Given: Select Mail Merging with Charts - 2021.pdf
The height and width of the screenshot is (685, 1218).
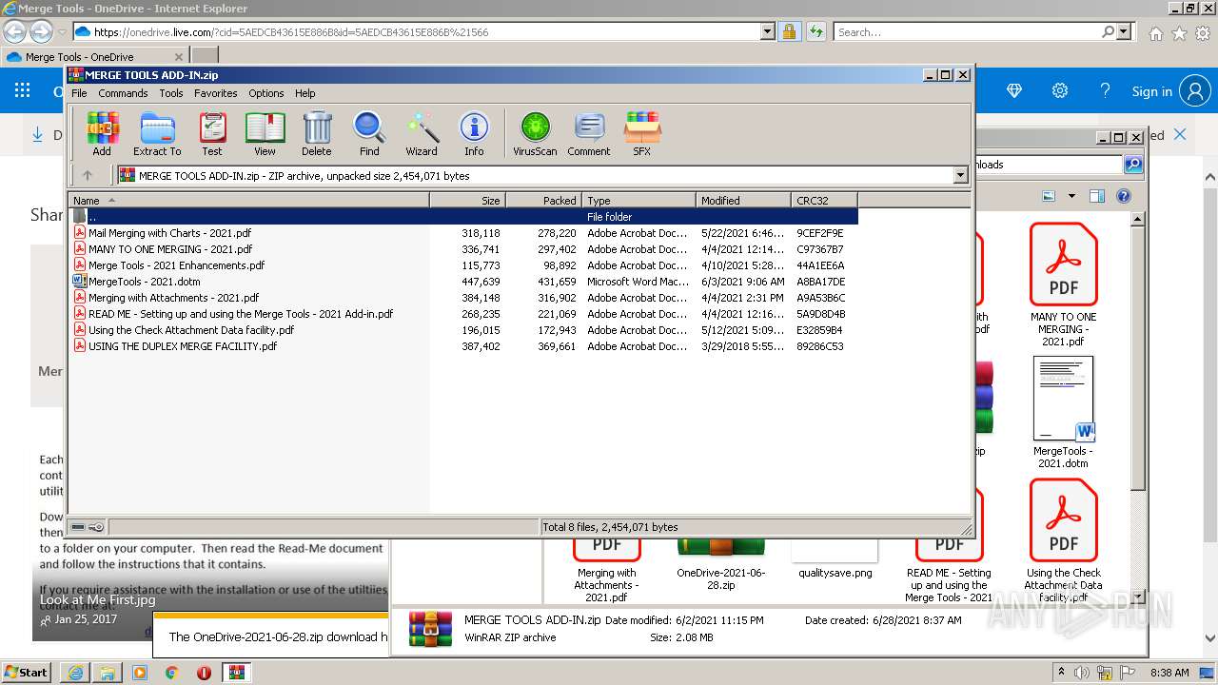Looking at the screenshot, I should (x=464, y=233).
